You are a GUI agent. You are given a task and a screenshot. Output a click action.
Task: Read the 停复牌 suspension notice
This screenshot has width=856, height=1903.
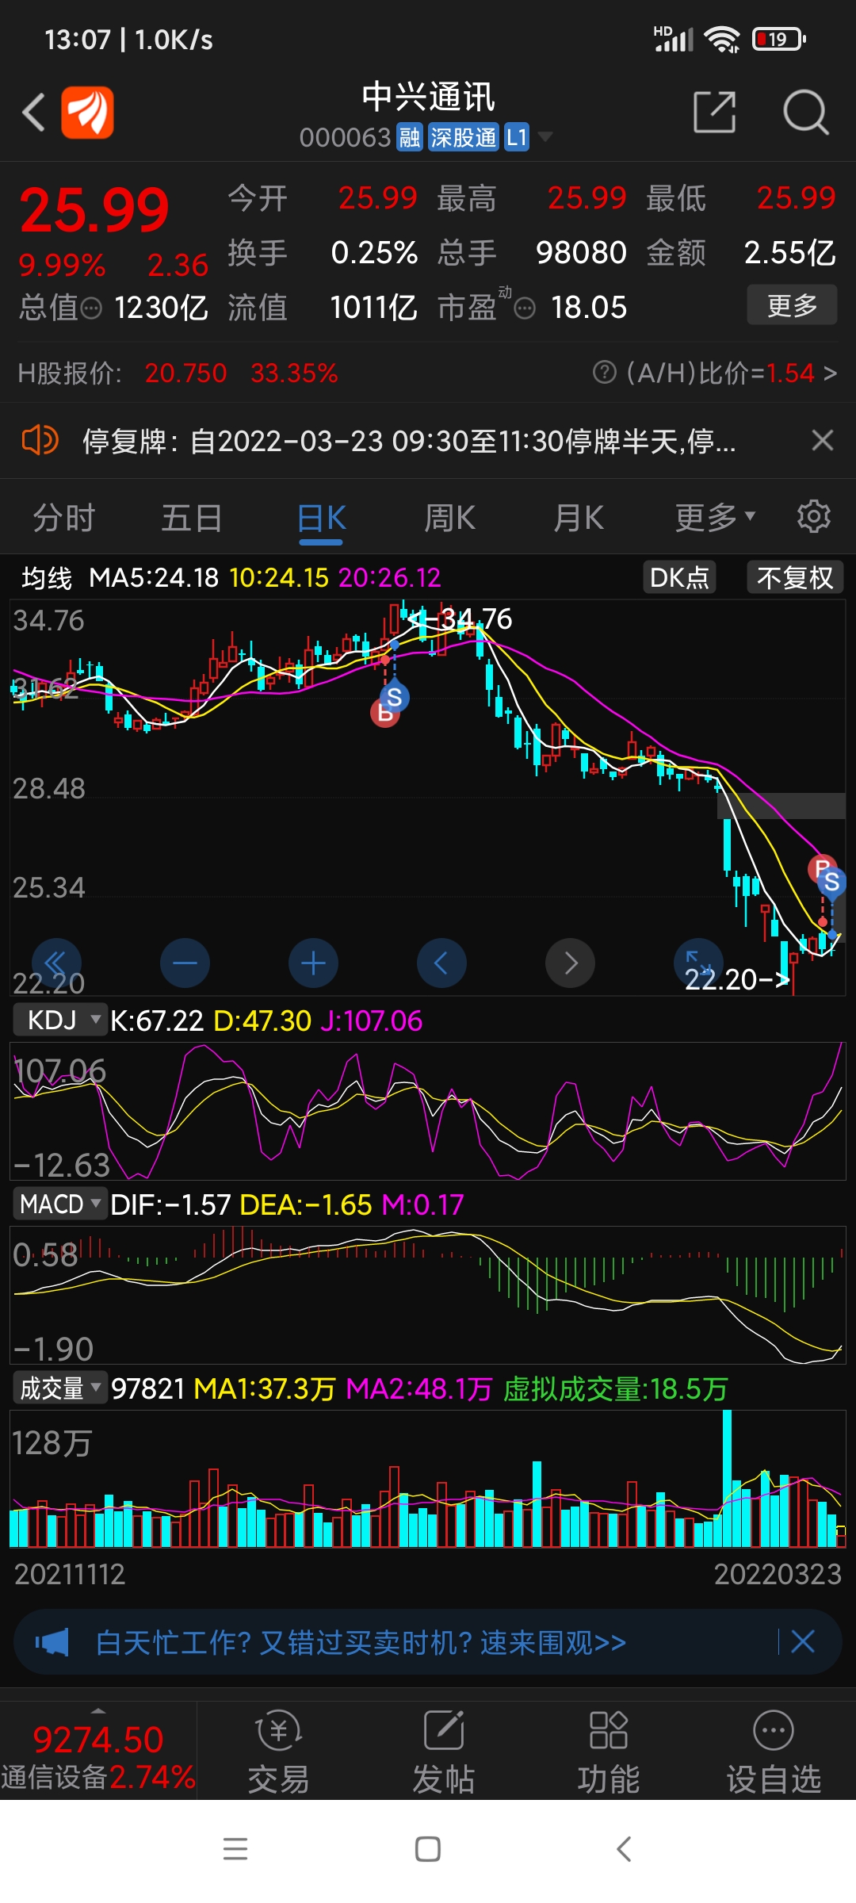pos(409,440)
